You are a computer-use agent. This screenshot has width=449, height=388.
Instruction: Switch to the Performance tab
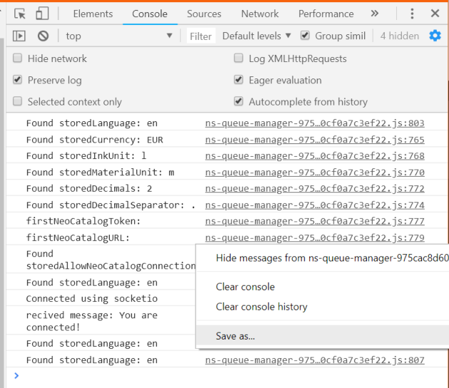(326, 14)
